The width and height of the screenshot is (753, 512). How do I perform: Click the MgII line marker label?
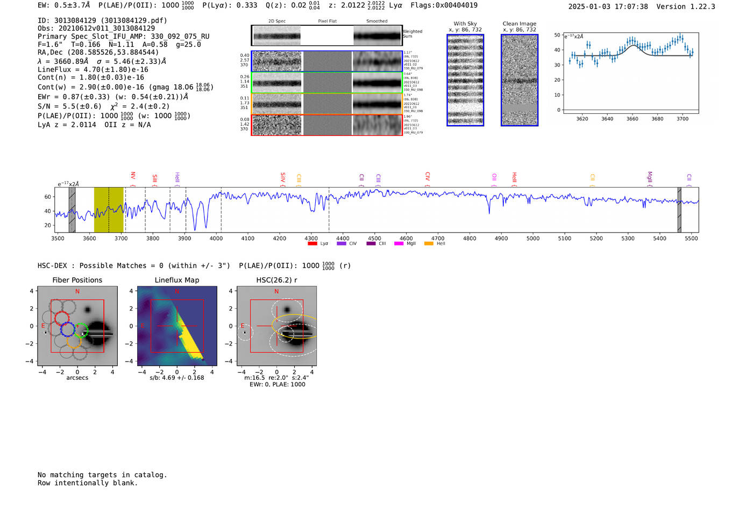(650, 177)
